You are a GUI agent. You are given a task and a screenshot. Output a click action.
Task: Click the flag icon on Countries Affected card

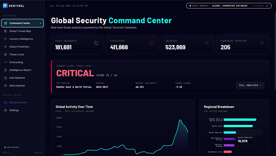tap(262, 43)
